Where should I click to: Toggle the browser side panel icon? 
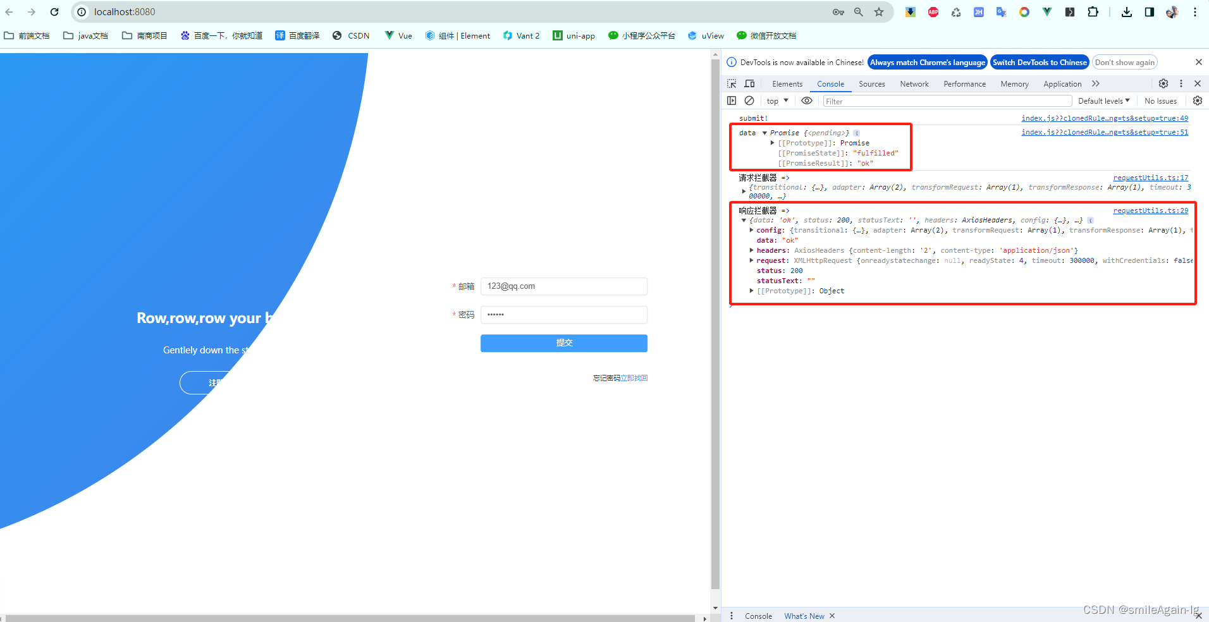click(x=1150, y=12)
